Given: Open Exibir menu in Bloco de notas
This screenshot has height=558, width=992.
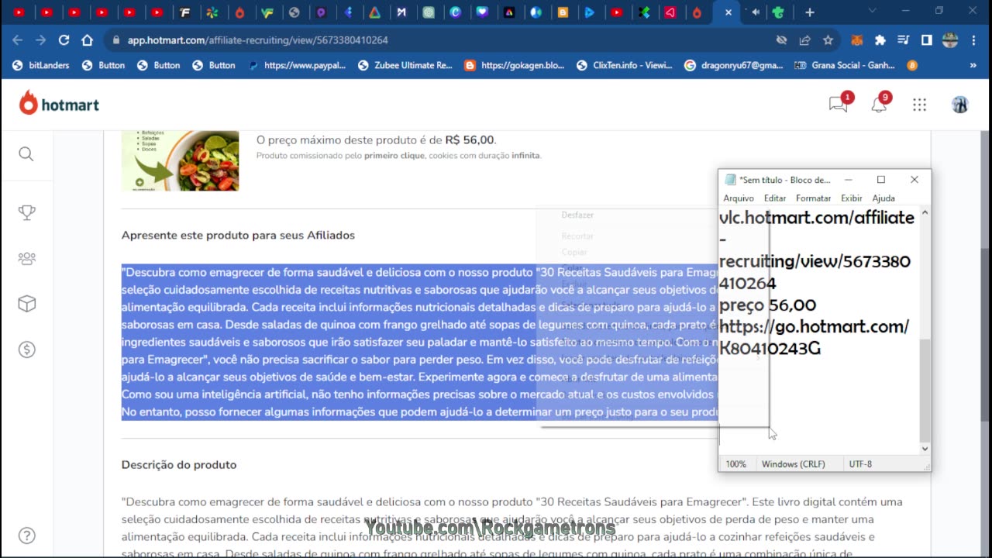Looking at the screenshot, I should 851,198.
